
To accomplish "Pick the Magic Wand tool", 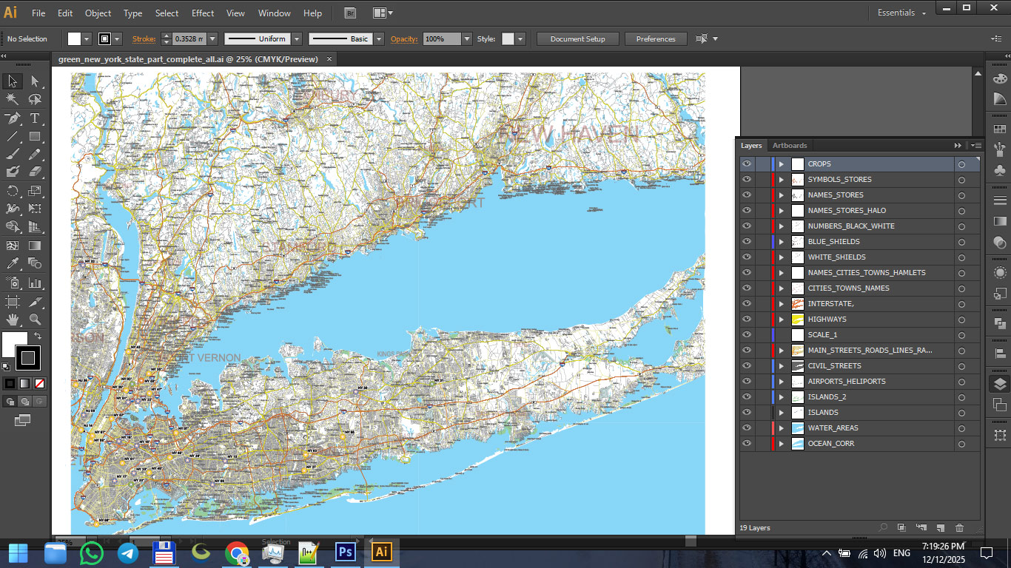I will [x=13, y=99].
